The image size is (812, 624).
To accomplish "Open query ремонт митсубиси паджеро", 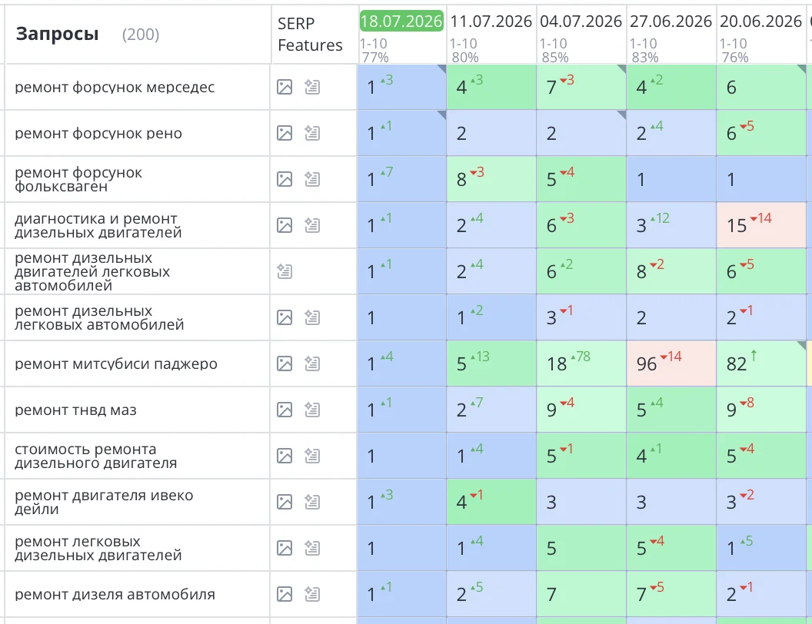I will click(x=116, y=363).
